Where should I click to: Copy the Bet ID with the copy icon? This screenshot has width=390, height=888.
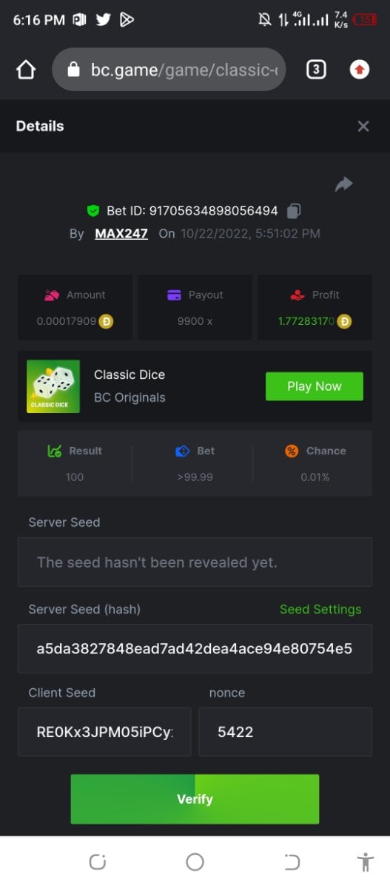(x=293, y=211)
